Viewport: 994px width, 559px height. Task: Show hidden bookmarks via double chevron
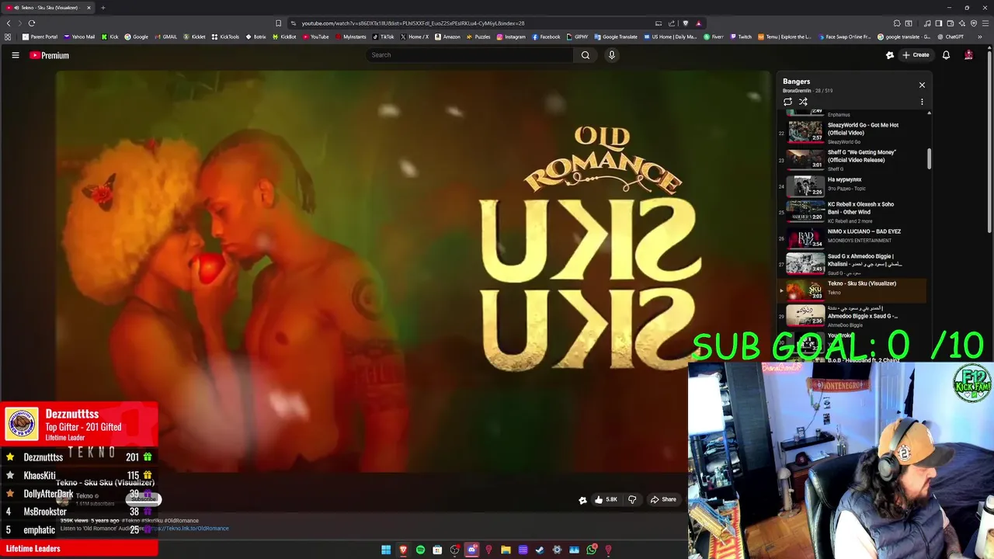tap(980, 36)
